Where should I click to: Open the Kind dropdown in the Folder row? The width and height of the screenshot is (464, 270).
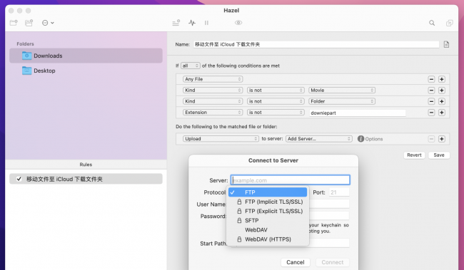point(213,101)
